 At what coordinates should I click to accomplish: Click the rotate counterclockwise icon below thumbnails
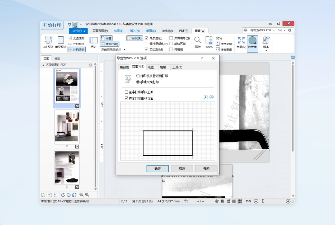coord(69,195)
